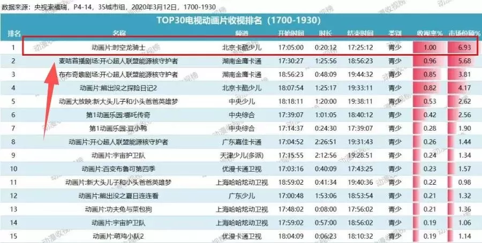
Task: Select 动画片:萌鸡小队2 in row 15
Action: tap(118, 236)
